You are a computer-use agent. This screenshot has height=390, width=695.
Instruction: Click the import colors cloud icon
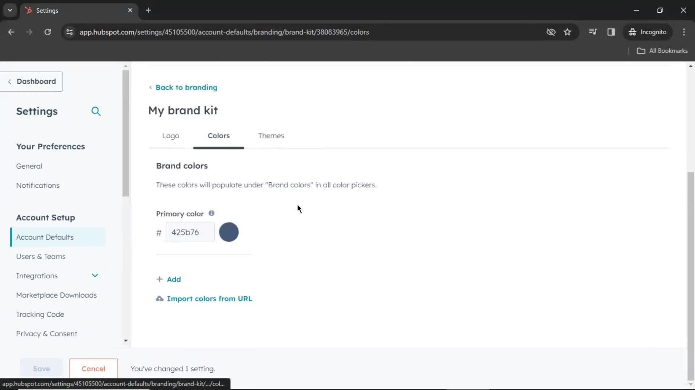[x=159, y=299]
